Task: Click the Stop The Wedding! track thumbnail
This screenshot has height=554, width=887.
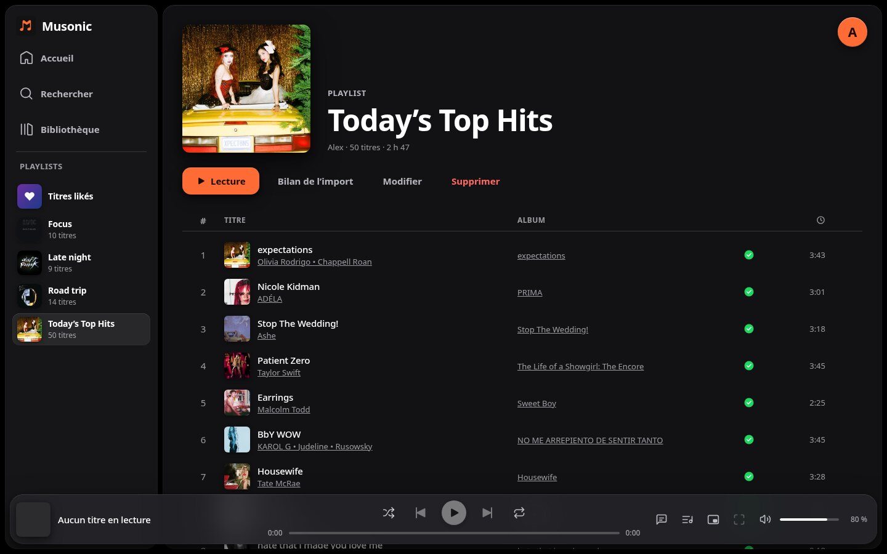Action: pyautogui.click(x=237, y=329)
